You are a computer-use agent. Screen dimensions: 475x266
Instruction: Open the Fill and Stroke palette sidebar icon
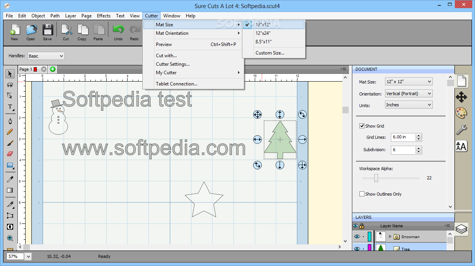coord(461,113)
